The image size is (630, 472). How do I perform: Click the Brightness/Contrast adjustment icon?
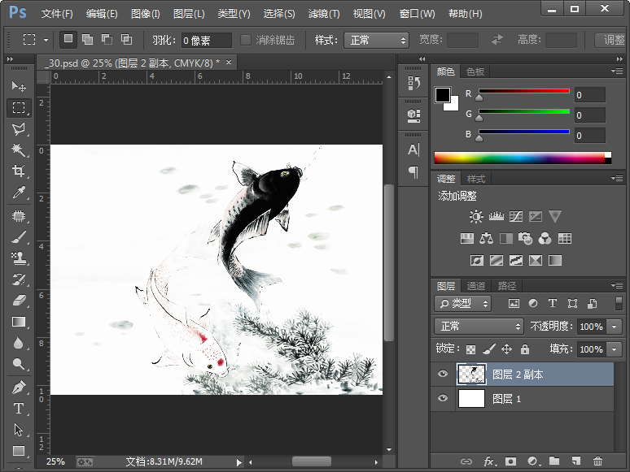pyautogui.click(x=476, y=217)
